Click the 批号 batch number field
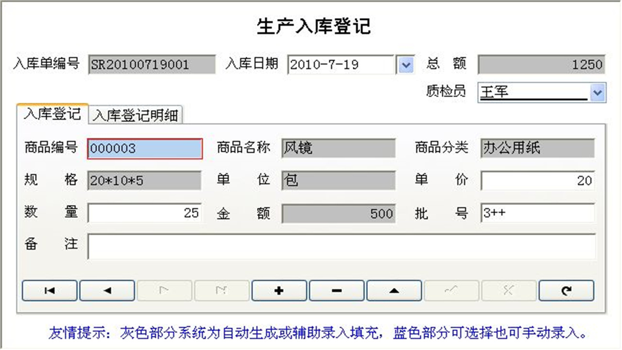 pos(537,213)
